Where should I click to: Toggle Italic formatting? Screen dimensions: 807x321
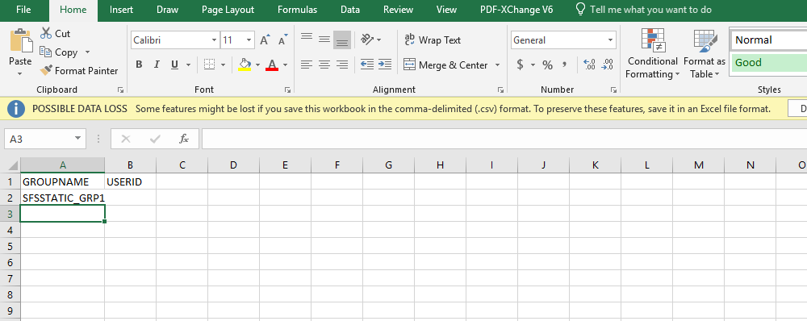[157, 65]
